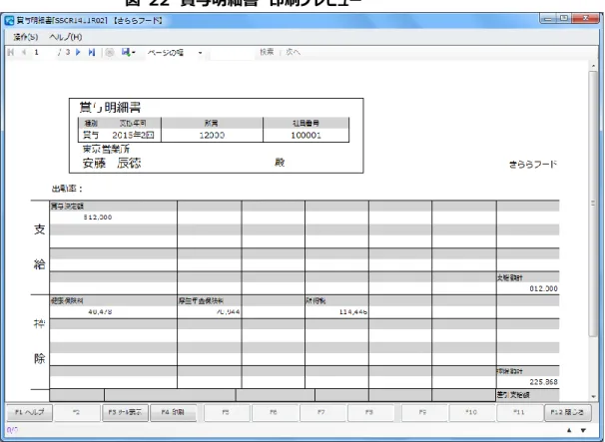The width and height of the screenshot is (605, 442).
Task: Go to the next page
Action: point(78,52)
